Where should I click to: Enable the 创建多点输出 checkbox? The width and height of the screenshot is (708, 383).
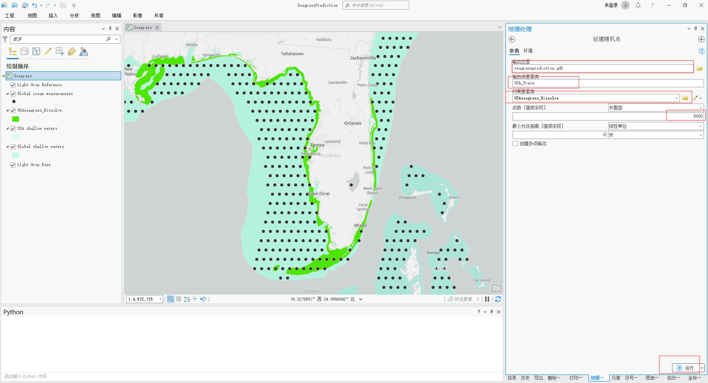(515, 143)
